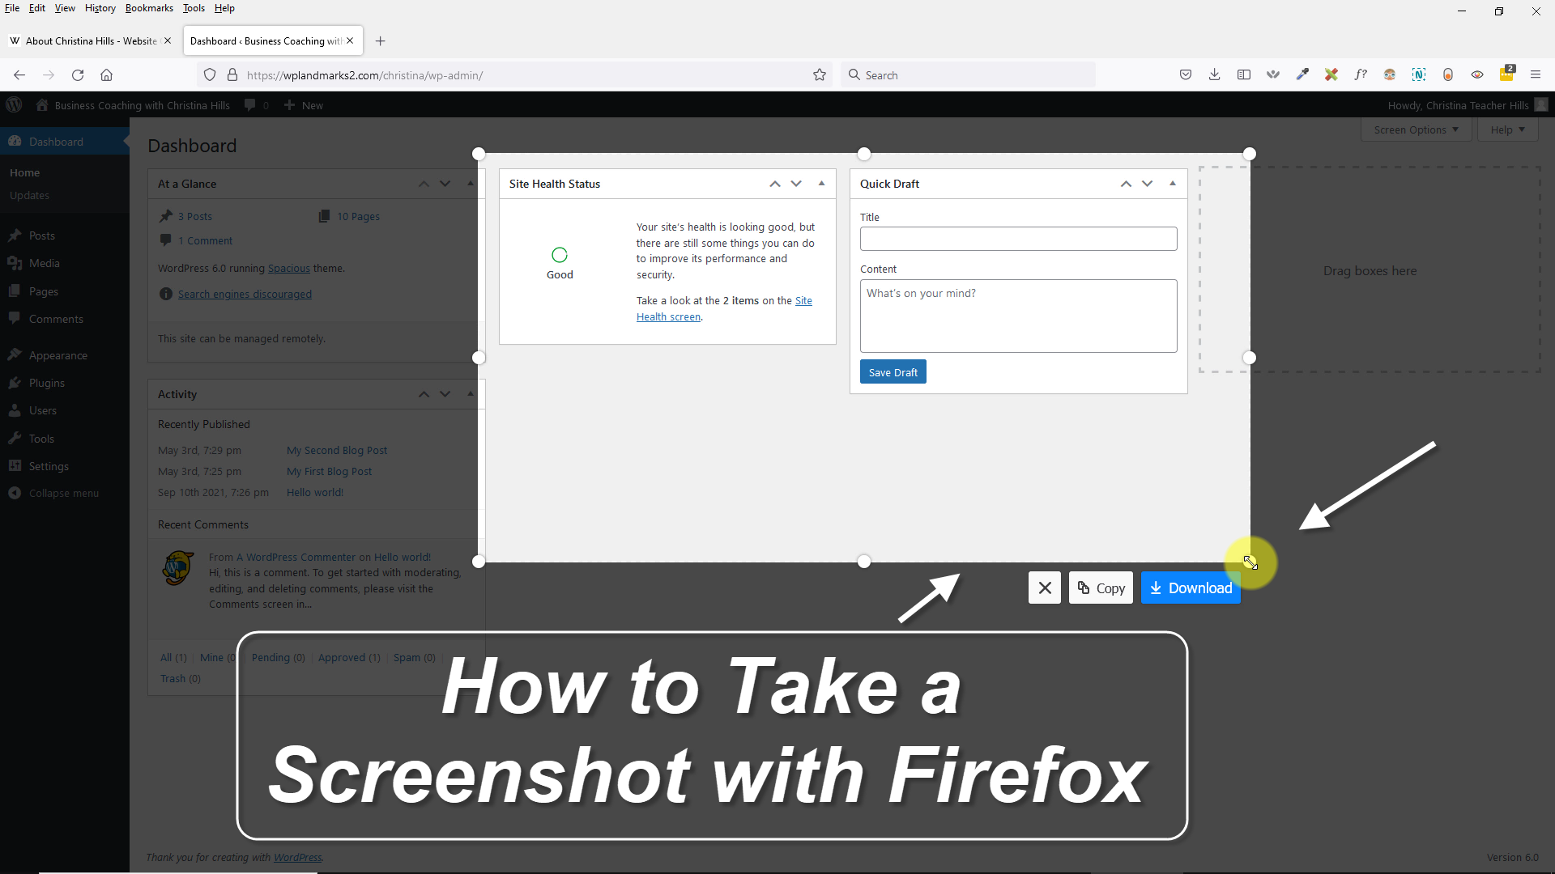Click the browser Search box
Image resolution: width=1555 pixels, height=874 pixels.
click(x=968, y=75)
